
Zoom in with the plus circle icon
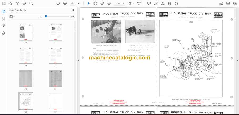[109, 3]
